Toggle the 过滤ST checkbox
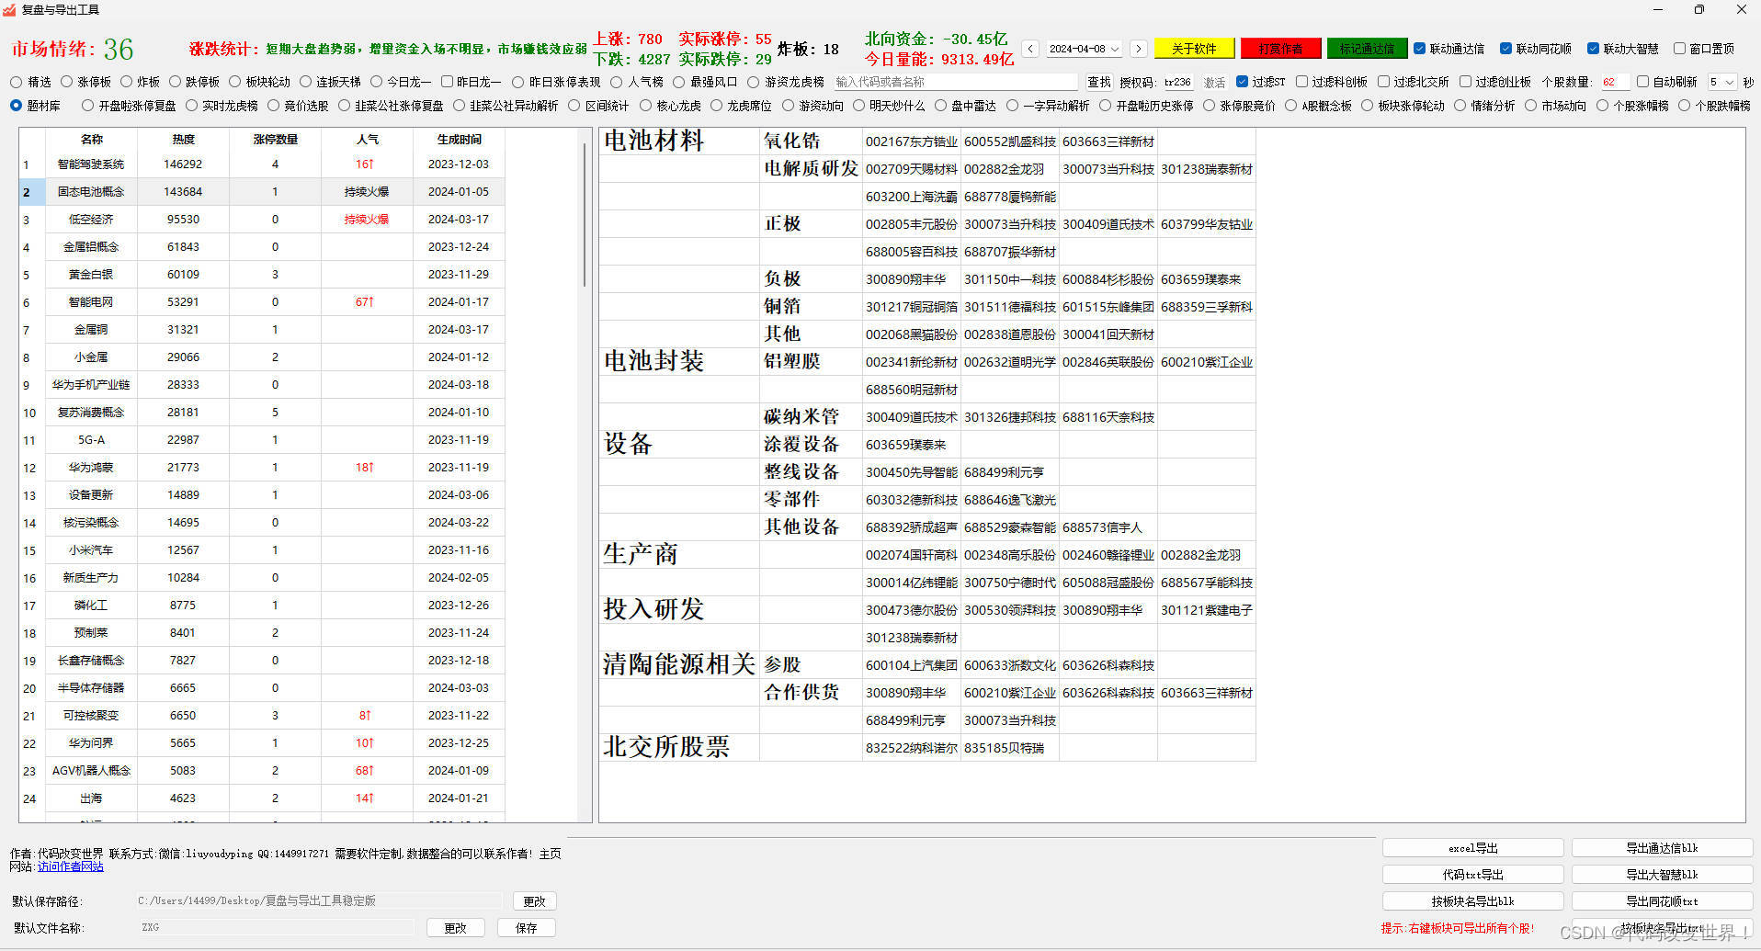The image size is (1761, 951). (1243, 82)
